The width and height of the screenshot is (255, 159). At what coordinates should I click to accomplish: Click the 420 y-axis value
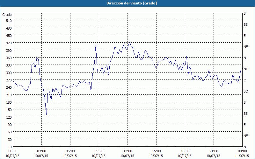coord(9,43)
